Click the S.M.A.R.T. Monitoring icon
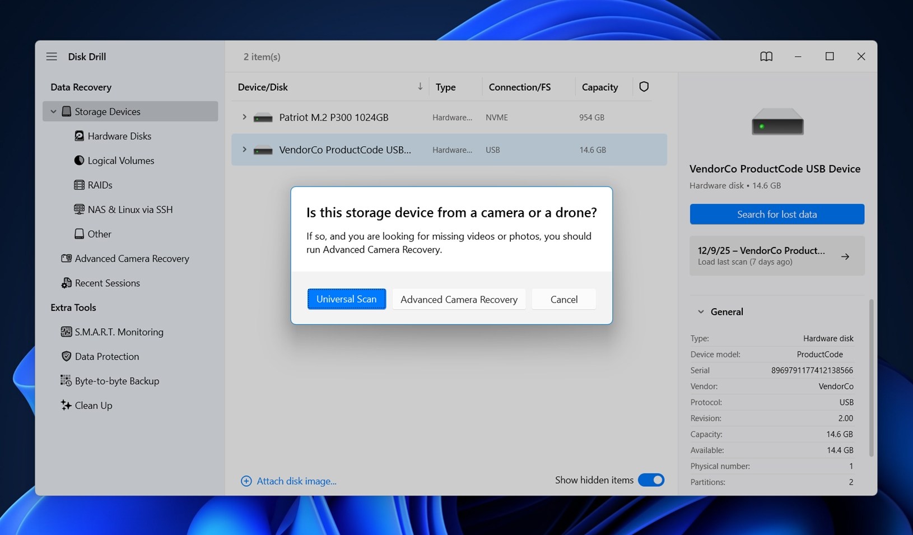The width and height of the screenshot is (913, 535). click(66, 332)
